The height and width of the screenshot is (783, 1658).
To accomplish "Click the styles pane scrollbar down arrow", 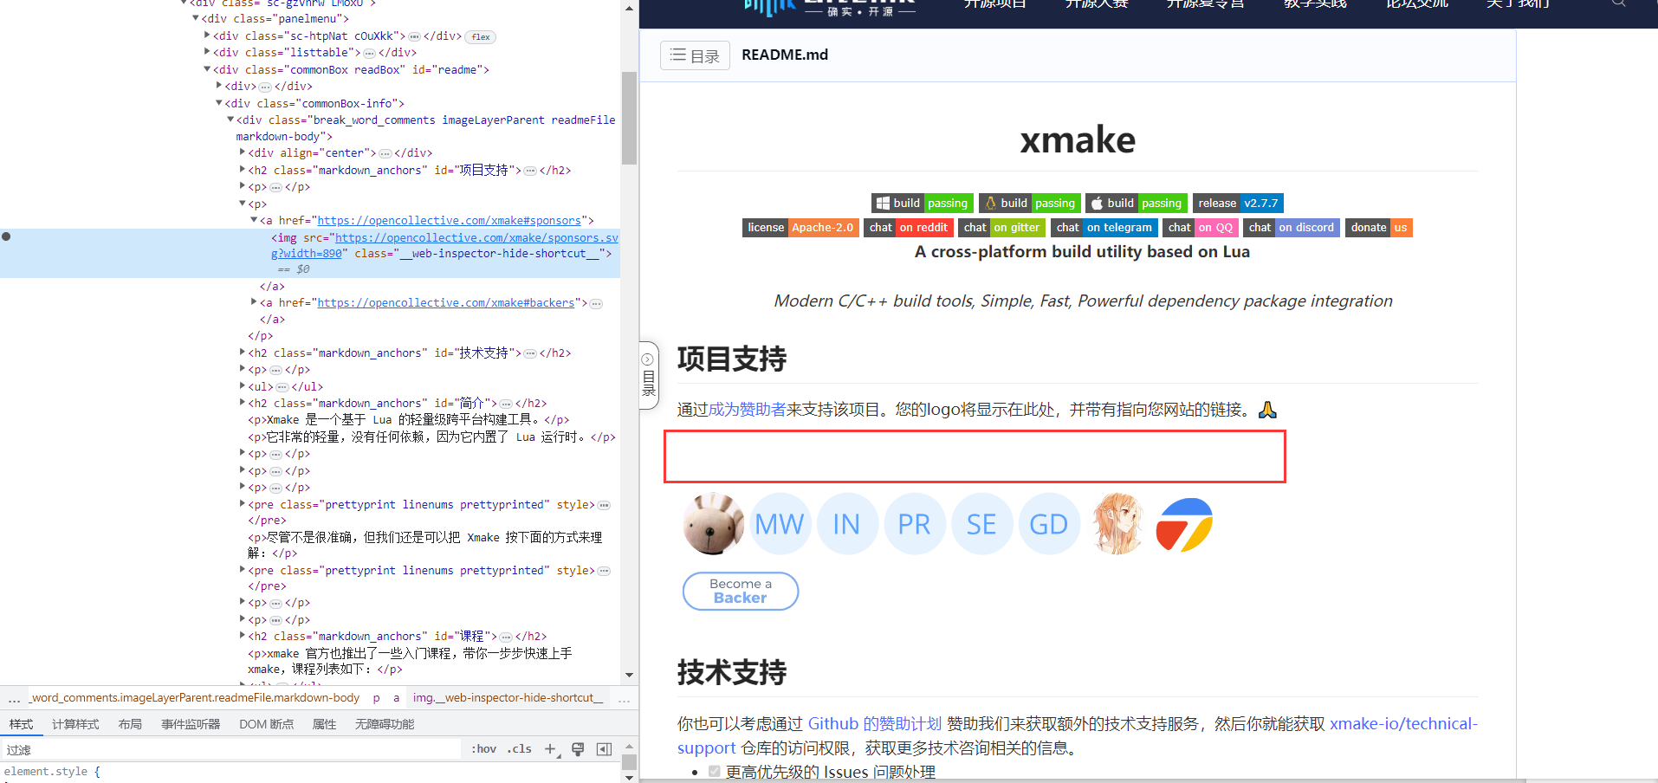I will (629, 776).
